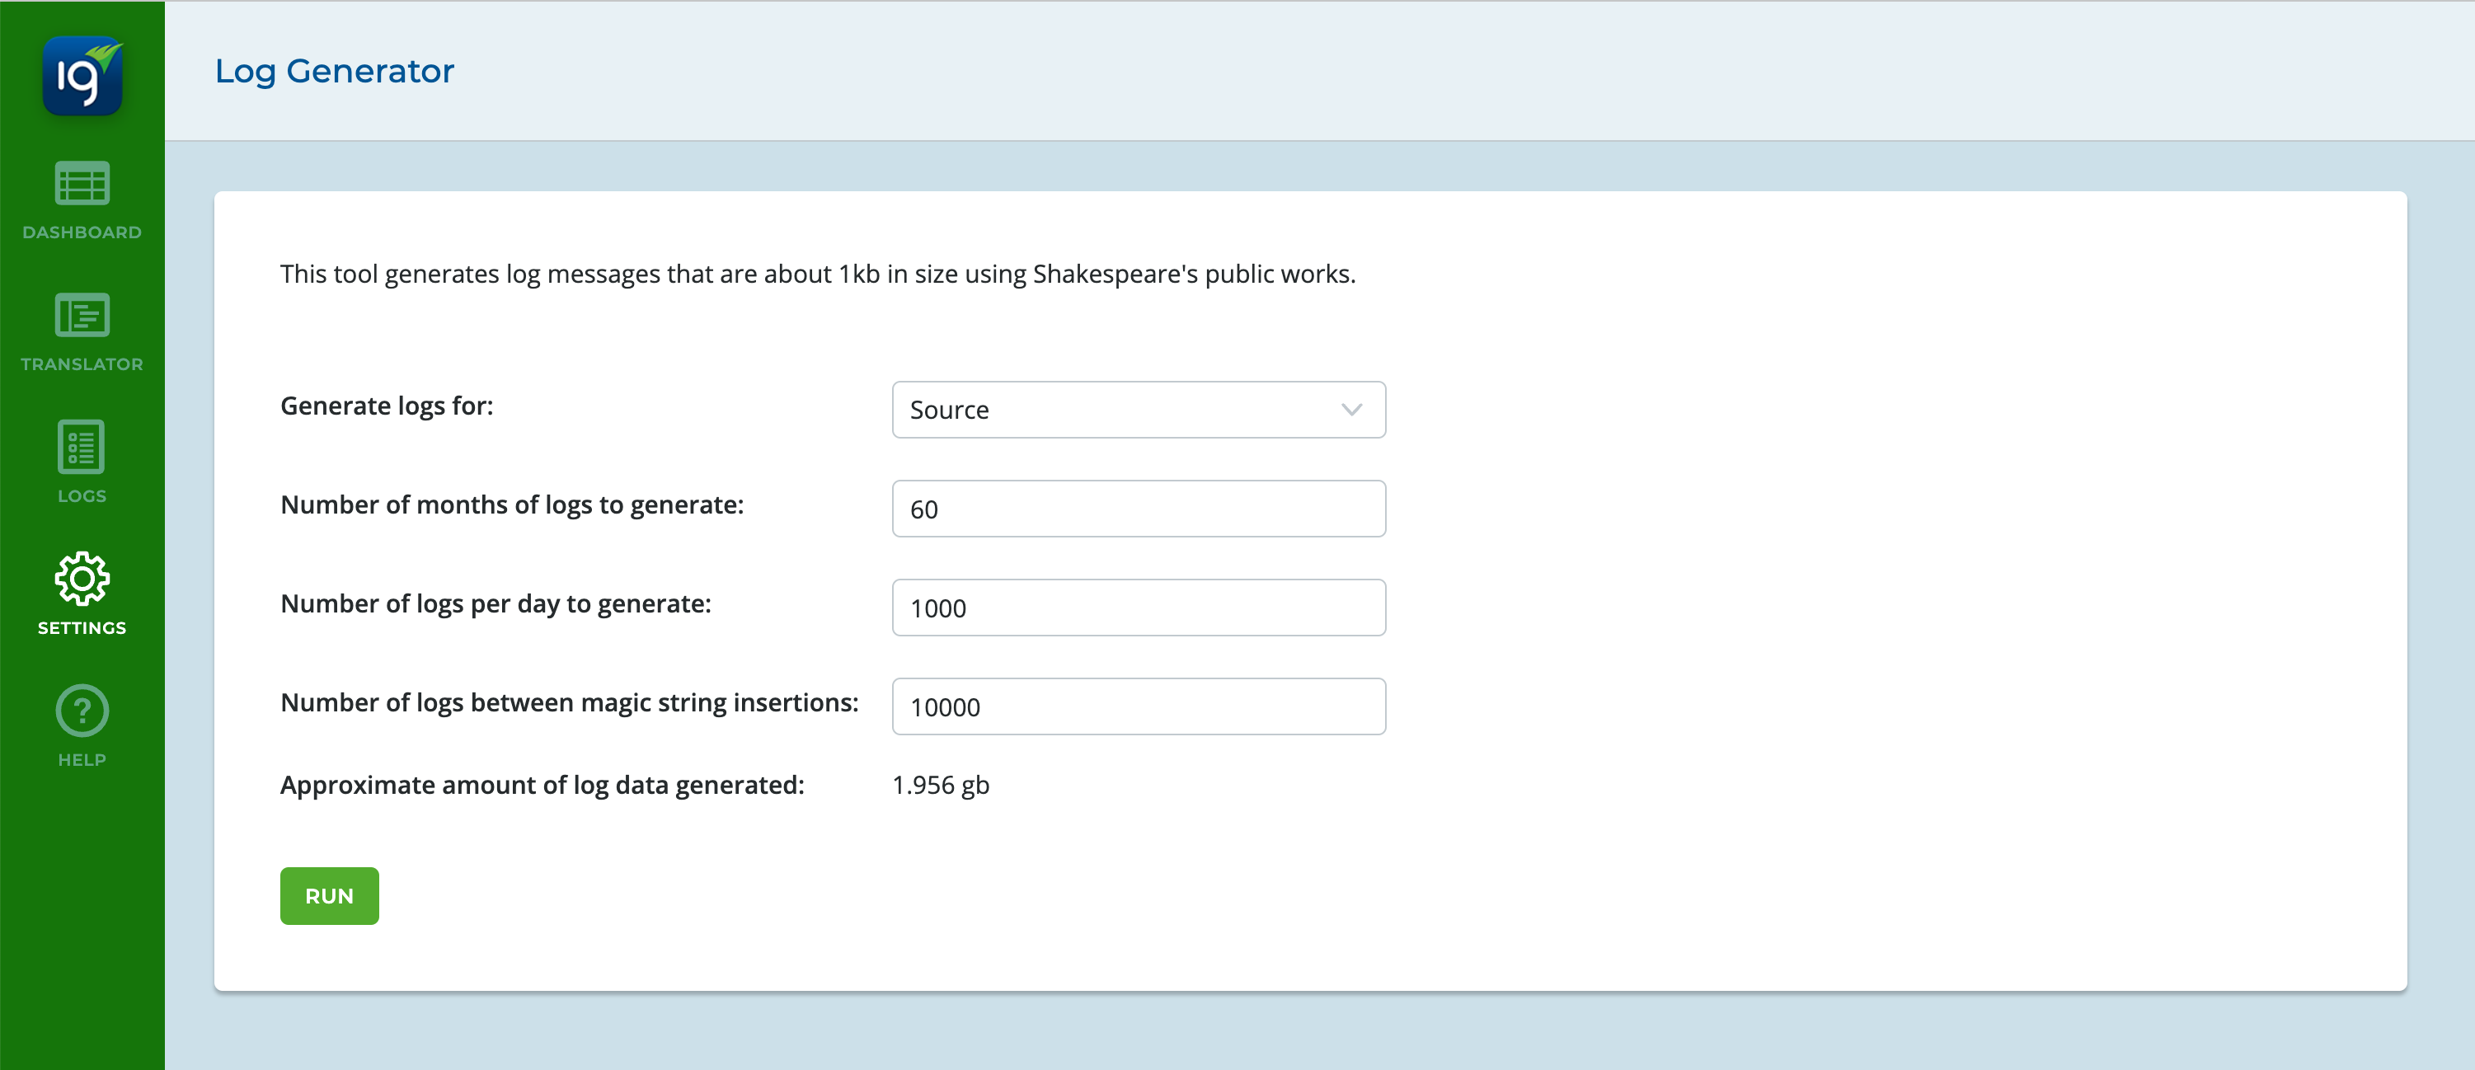
Task: Focus the magic string insertions field
Action: 1138,707
